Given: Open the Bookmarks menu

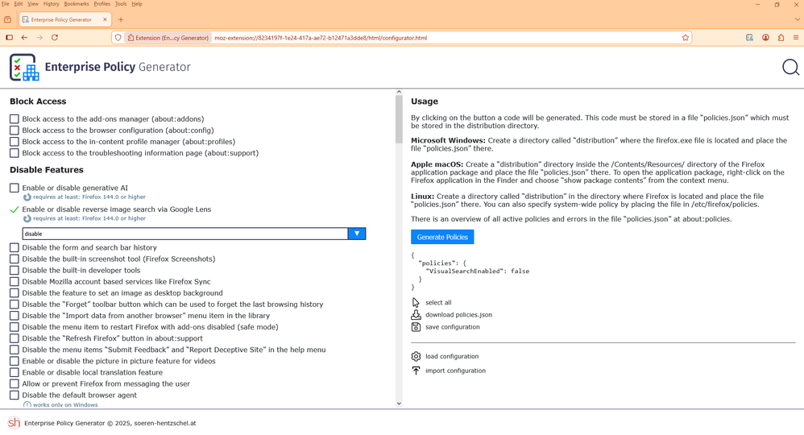Looking at the screenshot, I should (x=77, y=4).
